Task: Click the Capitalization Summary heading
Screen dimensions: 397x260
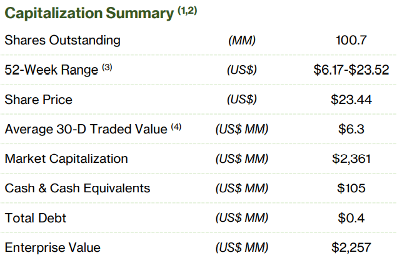Action: tap(88, 13)
